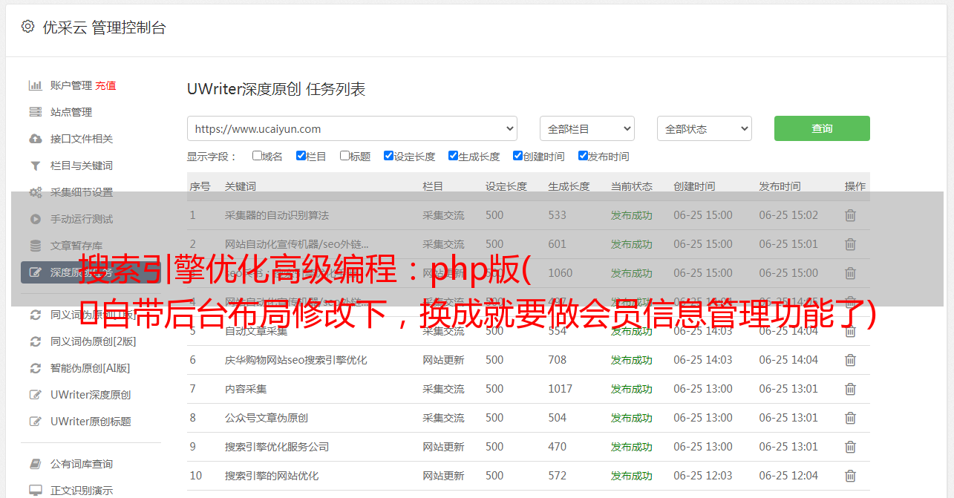Click the 生成长度 column header in table
The width and height of the screenshot is (954, 498).
[569, 186]
